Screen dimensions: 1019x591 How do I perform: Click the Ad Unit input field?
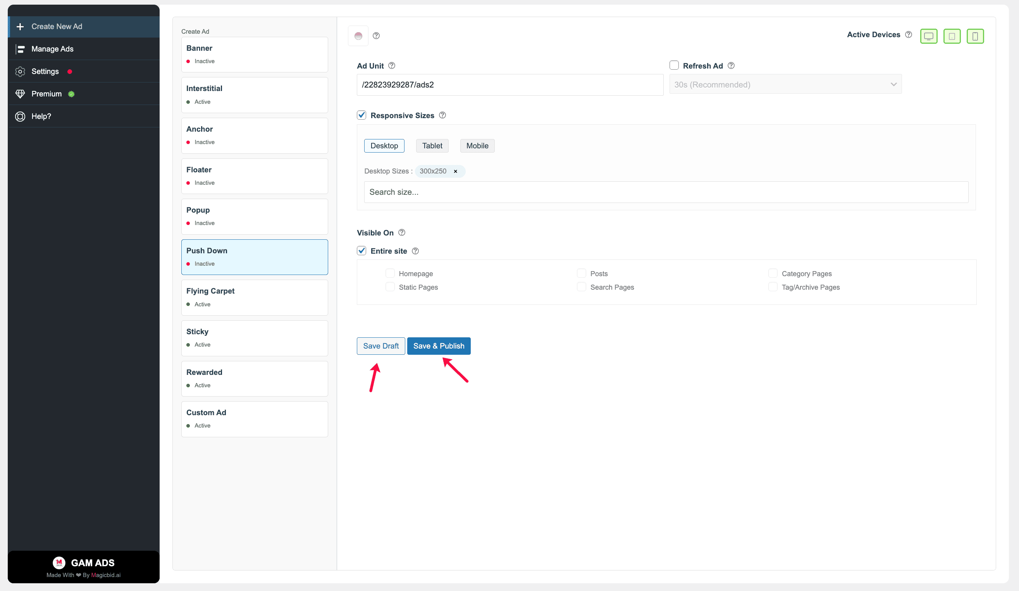[510, 85]
